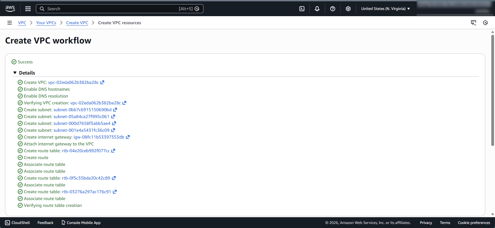Open subnet-05a84ca27f995c061 link
The image size is (495, 228).
[x=81, y=116]
